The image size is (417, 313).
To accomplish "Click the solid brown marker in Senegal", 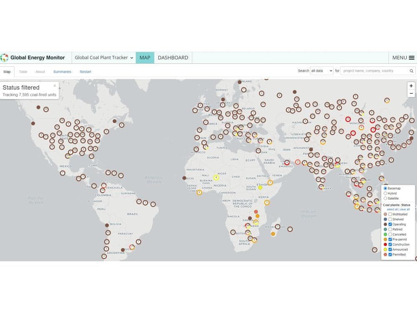I will click(x=184, y=178).
